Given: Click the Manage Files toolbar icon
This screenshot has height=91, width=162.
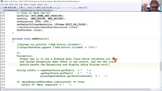Looking at the screenshot, I should click(x=8, y=7).
